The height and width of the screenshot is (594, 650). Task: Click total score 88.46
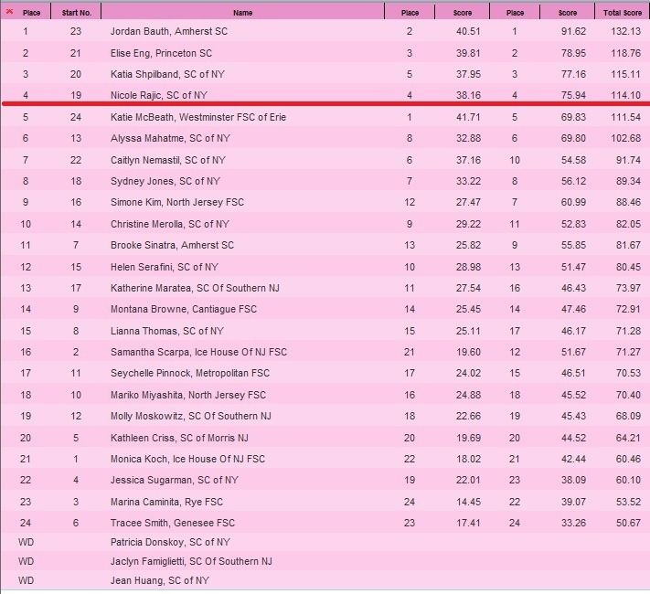628,202
